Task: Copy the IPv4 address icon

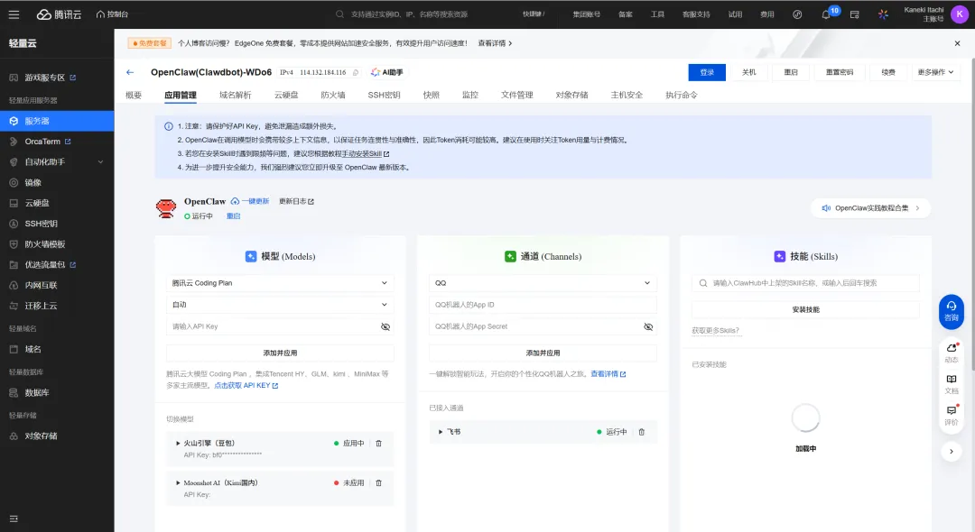Action: pos(356,73)
